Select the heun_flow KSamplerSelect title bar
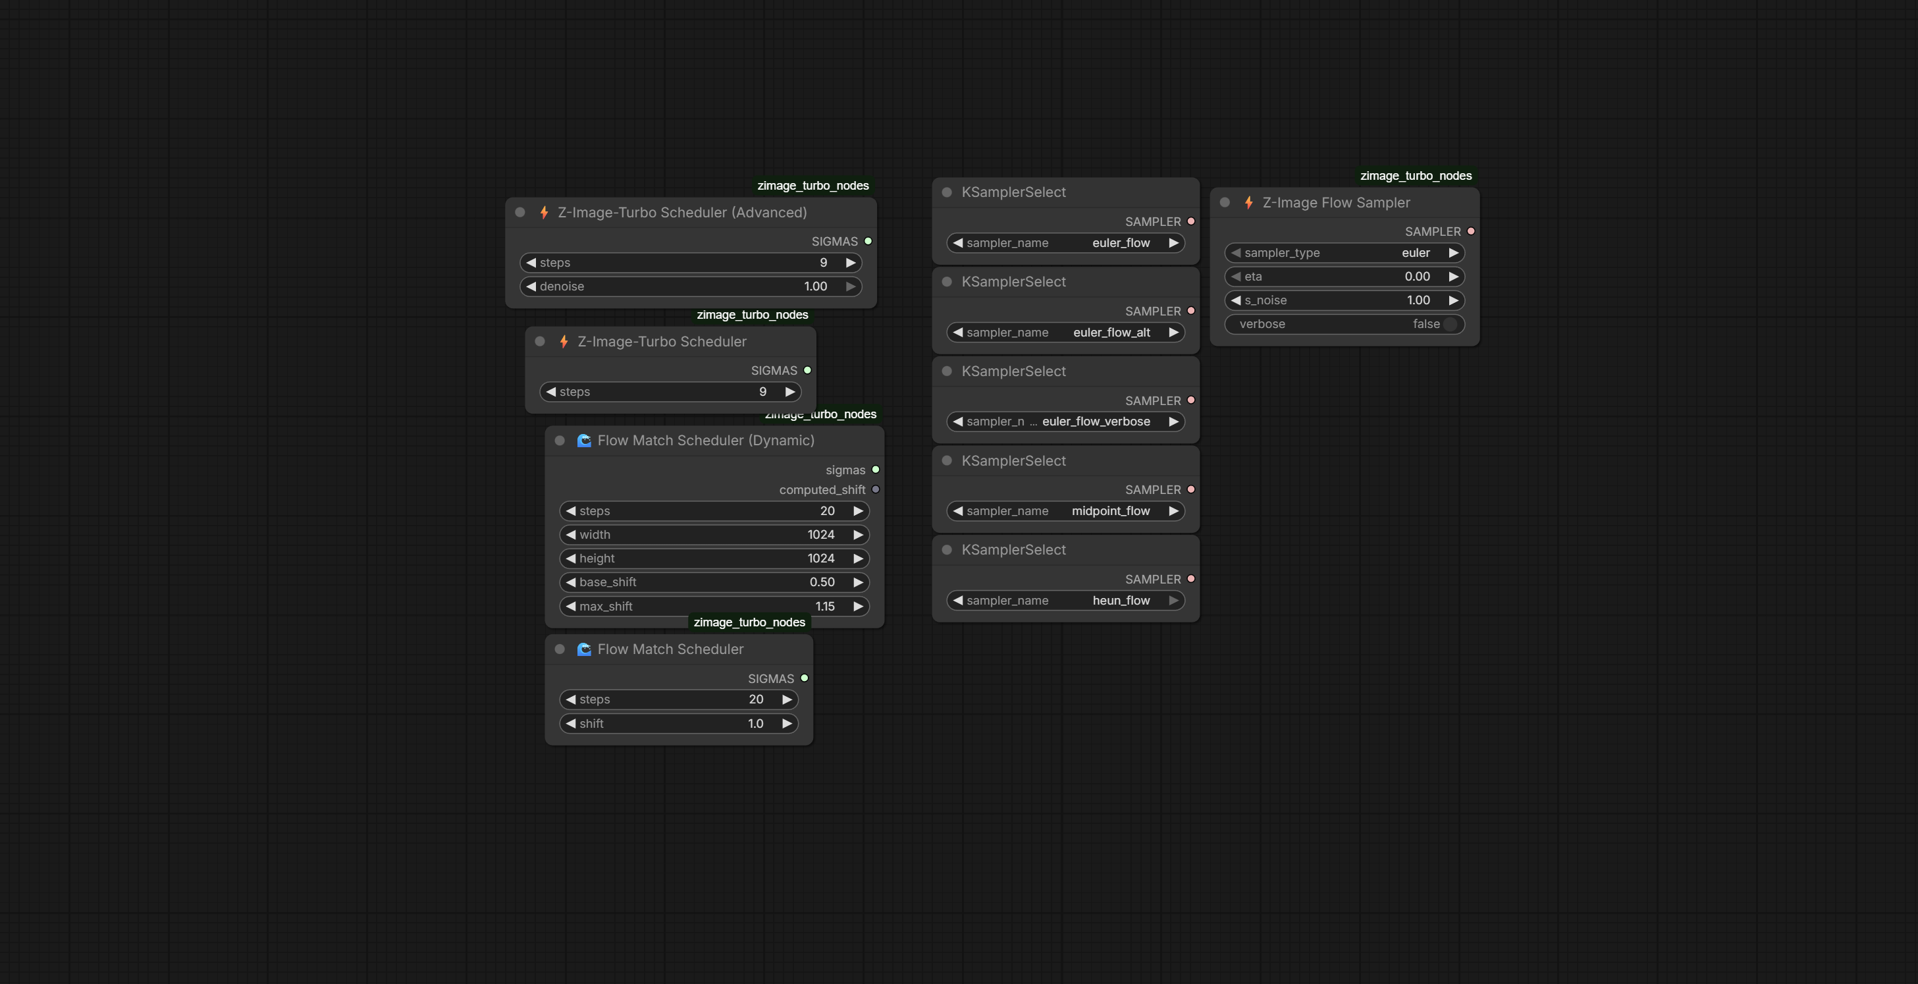The height and width of the screenshot is (984, 1918). [1065, 550]
